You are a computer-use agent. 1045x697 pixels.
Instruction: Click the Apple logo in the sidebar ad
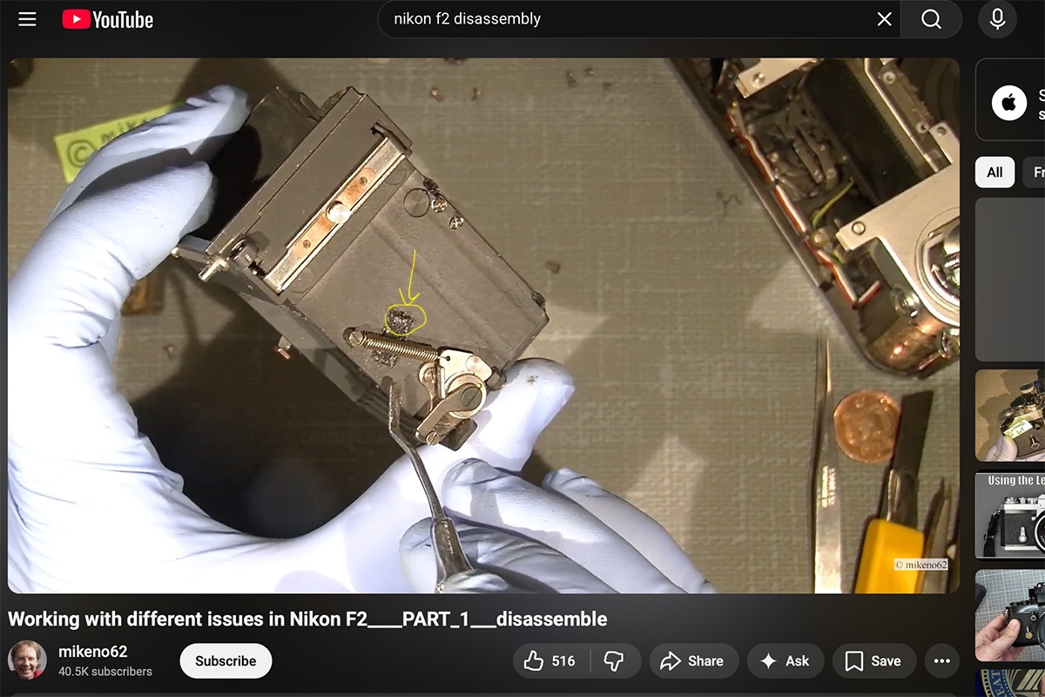pyautogui.click(x=1008, y=102)
